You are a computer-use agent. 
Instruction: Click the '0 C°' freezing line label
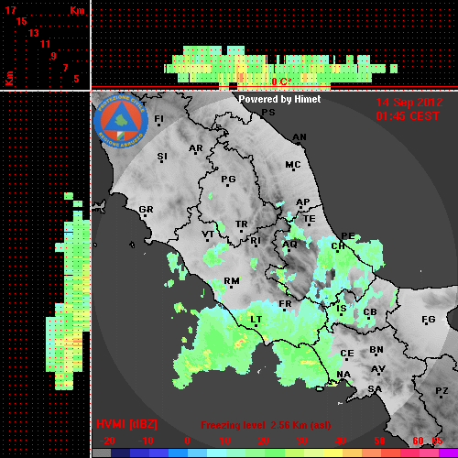(x=281, y=82)
